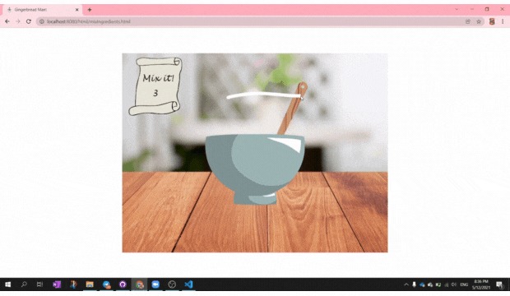This screenshot has height=296, width=510.
Task: Switch to the Chrome taskbar icon
Action: point(140,284)
